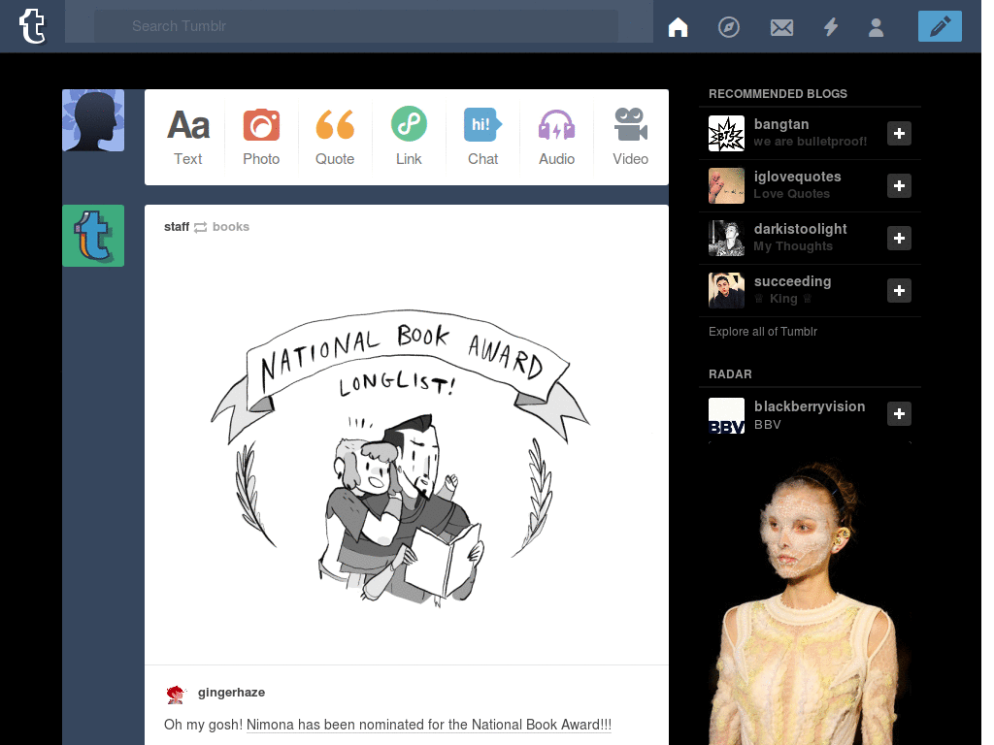Click the Radar heading
The height and width of the screenshot is (745, 994).
click(x=730, y=374)
